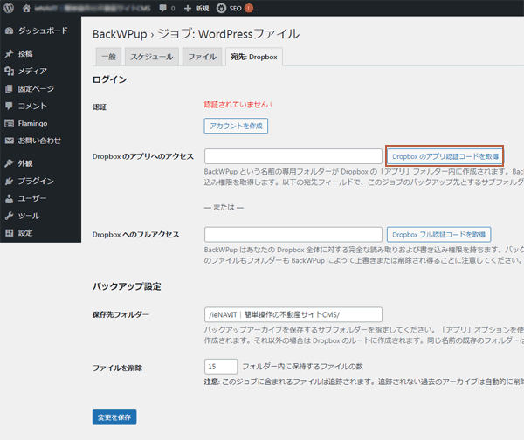Viewport: 524px width, 440px height.
Task: Click the 投稿 pushpin icon
Action: pos(10,54)
